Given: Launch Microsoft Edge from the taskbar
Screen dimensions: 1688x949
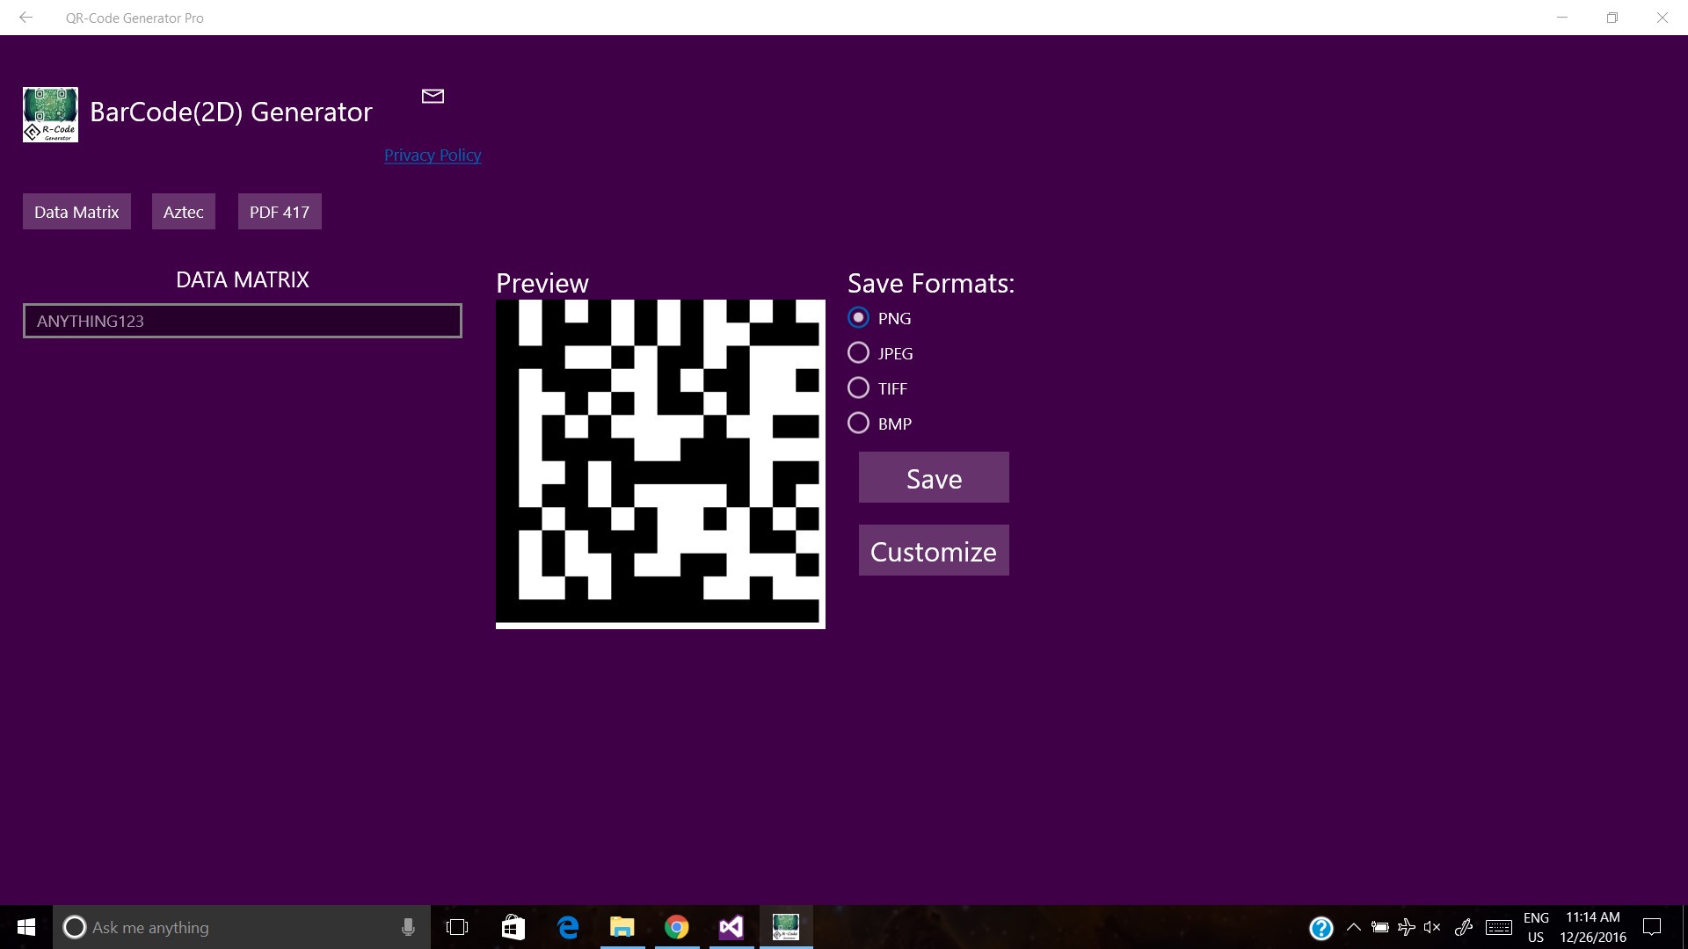Looking at the screenshot, I should click(568, 927).
